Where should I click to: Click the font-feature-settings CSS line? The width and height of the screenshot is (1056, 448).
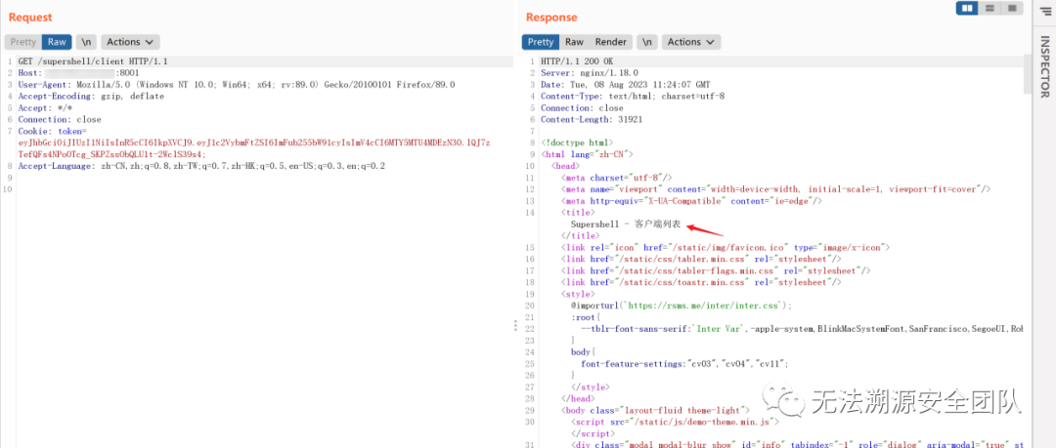[684, 364]
